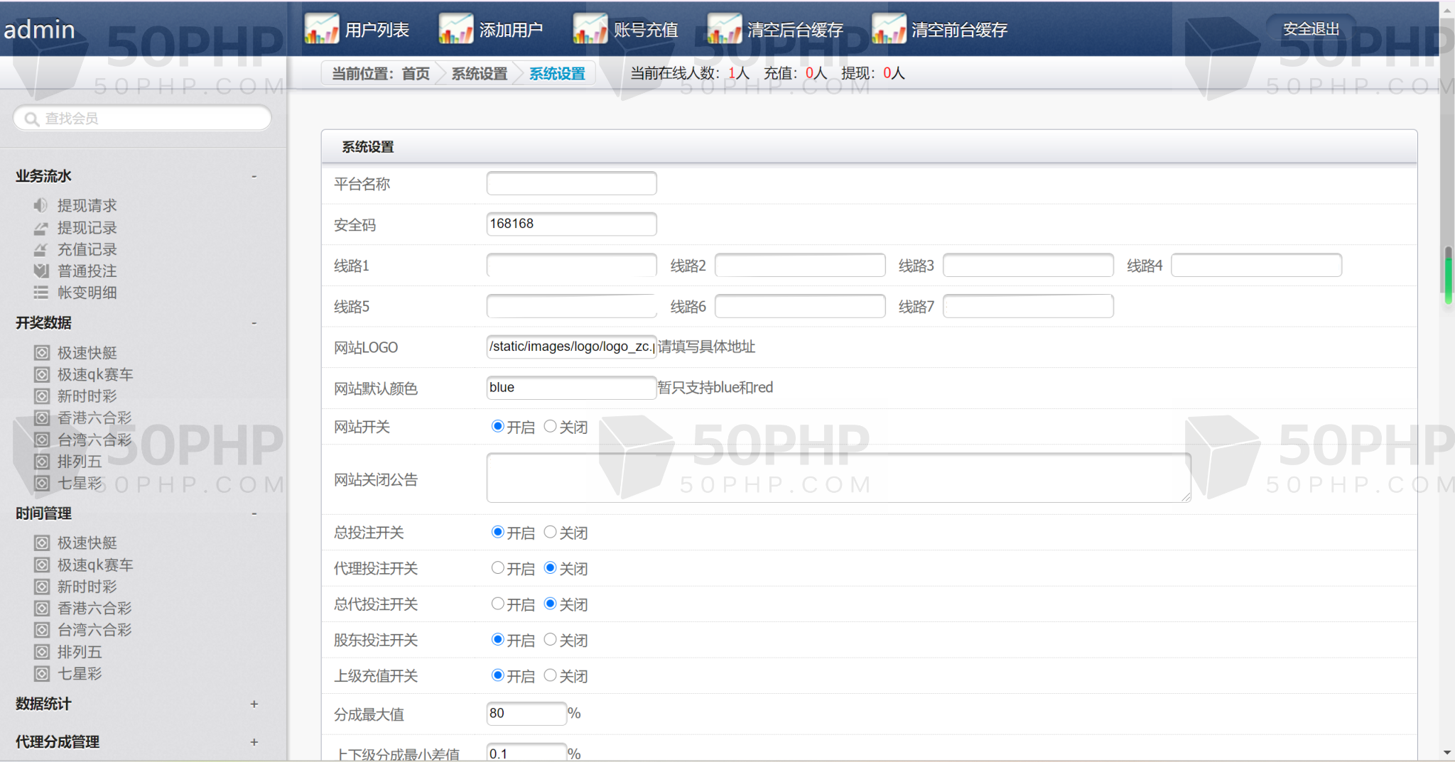Go to 首页 in the breadcrumb
1455x762 pixels.
(x=415, y=74)
